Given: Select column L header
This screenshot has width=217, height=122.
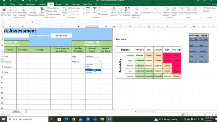Looking at the screenshot, I should [x=92, y=26].
